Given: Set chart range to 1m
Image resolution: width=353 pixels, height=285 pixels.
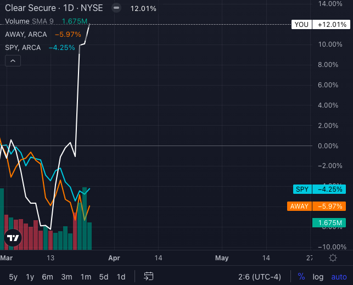Looking at the screenshot, I should coord(86,276).
